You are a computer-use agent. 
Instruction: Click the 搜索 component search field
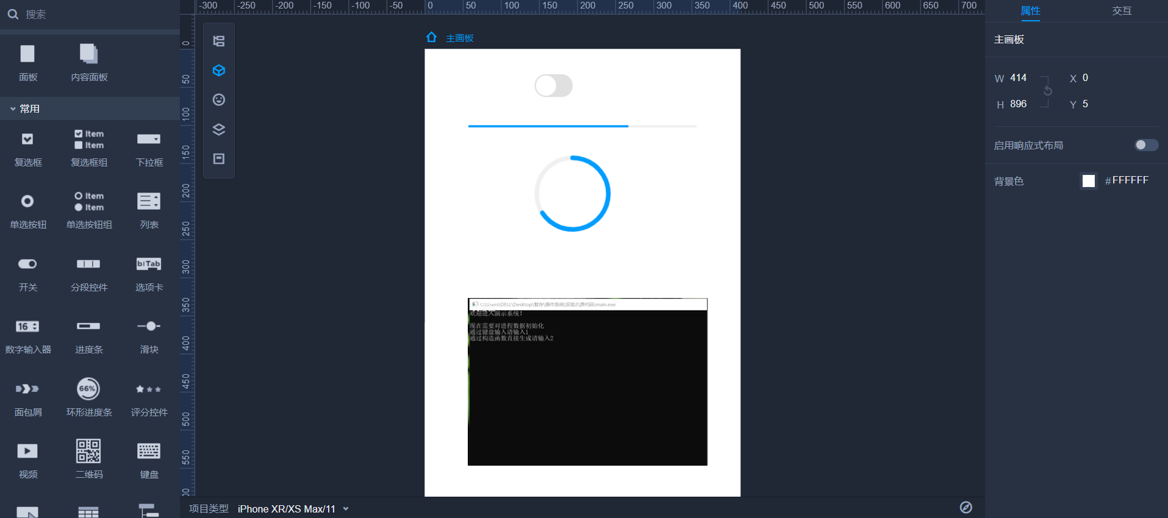pos(89,14)
